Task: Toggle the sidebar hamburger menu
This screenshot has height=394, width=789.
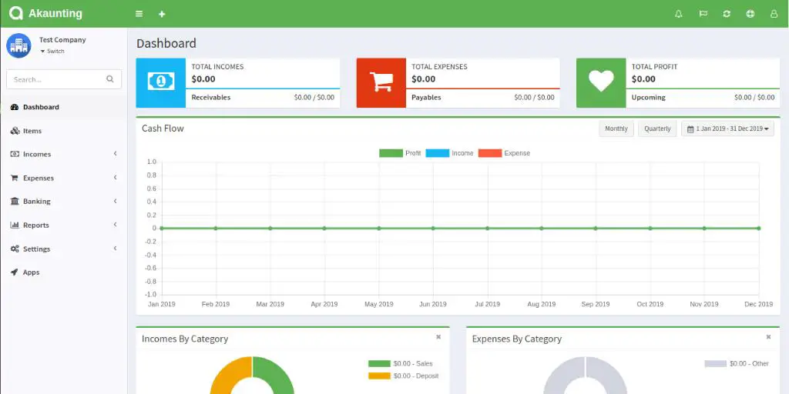Action: click(139, 14)
